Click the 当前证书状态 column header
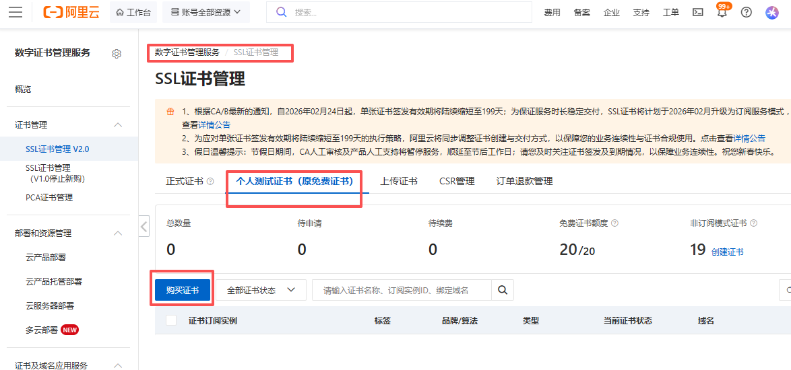 click(x=628, y=321)
